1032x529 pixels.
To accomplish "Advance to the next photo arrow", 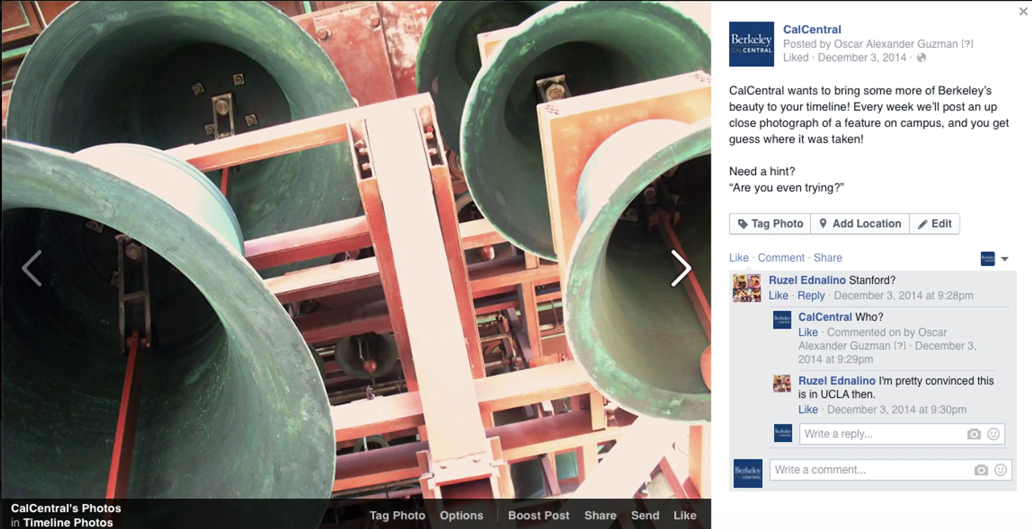I will (681, 268).
